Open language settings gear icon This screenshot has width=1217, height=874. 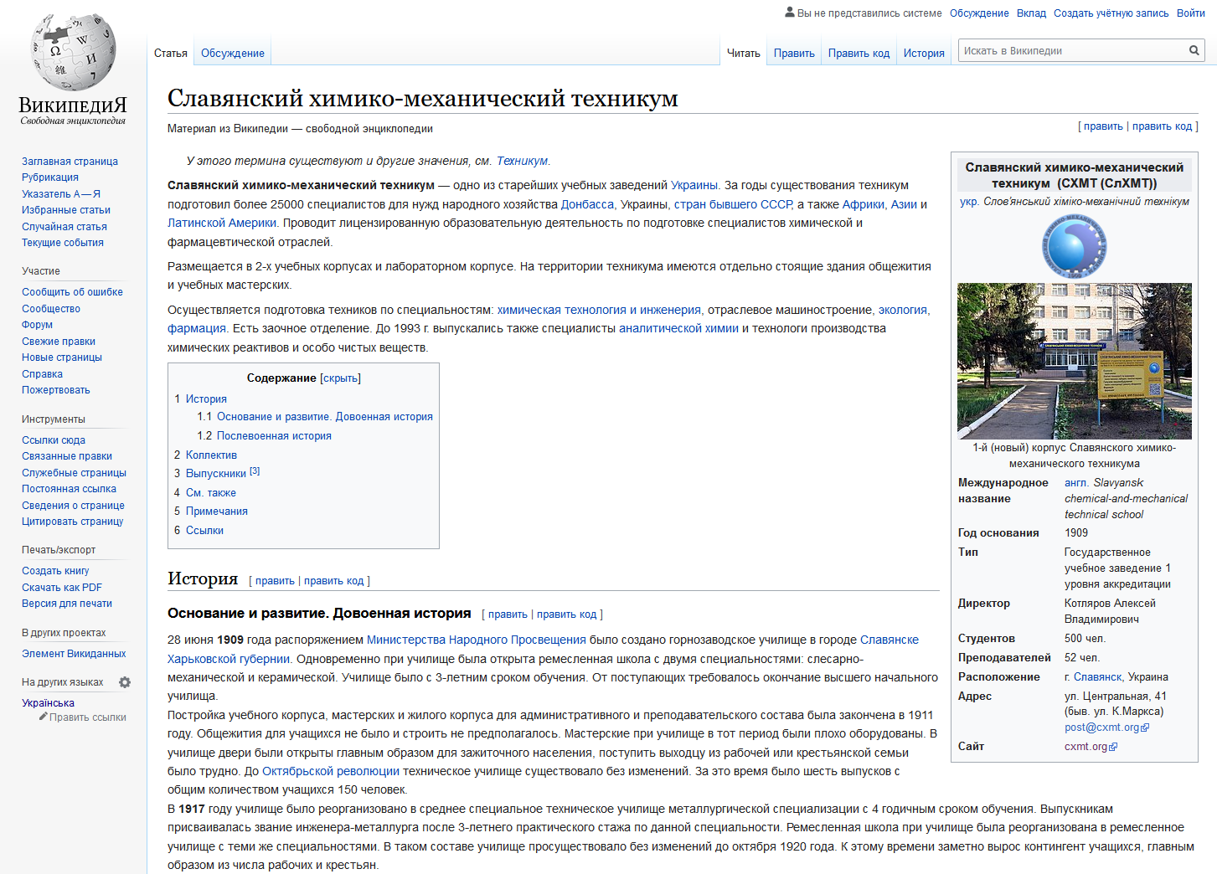125,682
